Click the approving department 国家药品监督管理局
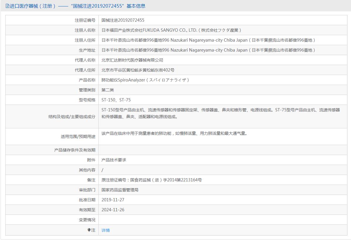The image size is (351, 240). pos(120,190)
